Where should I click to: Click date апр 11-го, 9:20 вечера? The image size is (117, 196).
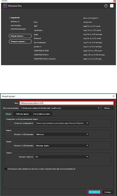click(x=93, y=42)
